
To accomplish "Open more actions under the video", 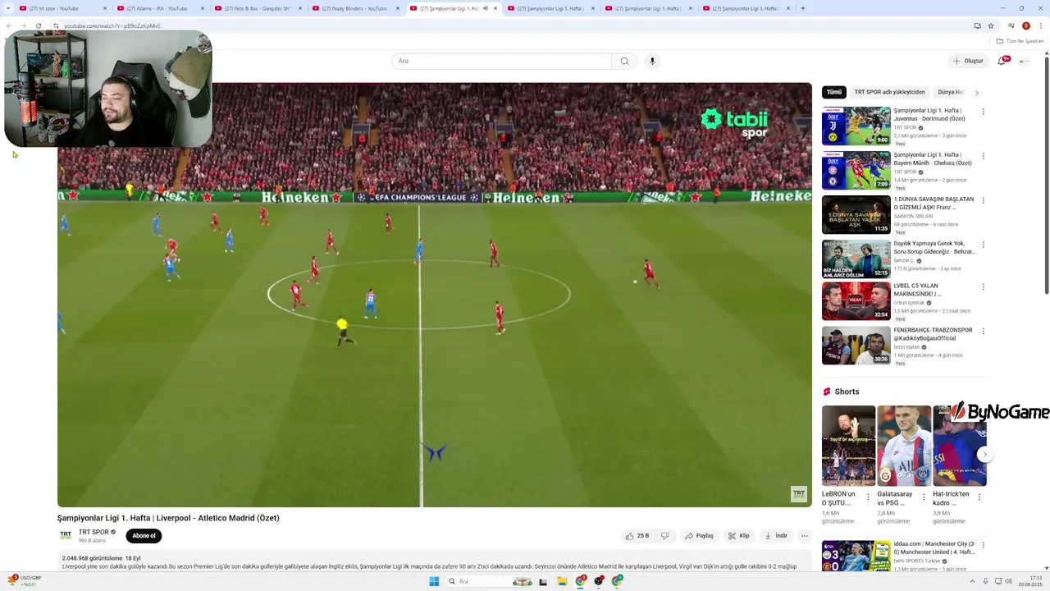I will (805, 536).
